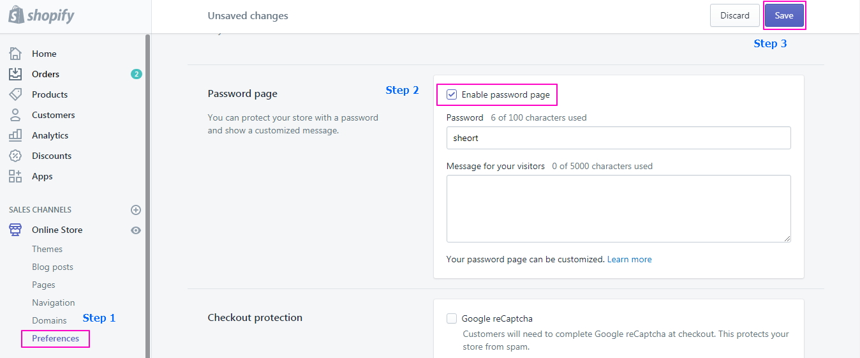Screen dimensions: 860x358
Task: Open the Learn more link
Action: click(629, 259)
